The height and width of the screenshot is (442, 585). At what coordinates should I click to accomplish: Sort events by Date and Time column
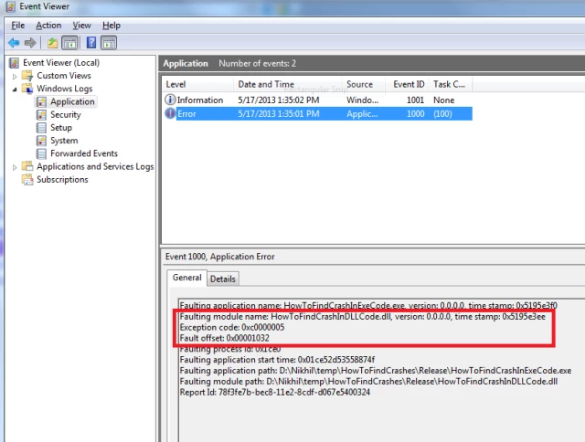[288, 84]
